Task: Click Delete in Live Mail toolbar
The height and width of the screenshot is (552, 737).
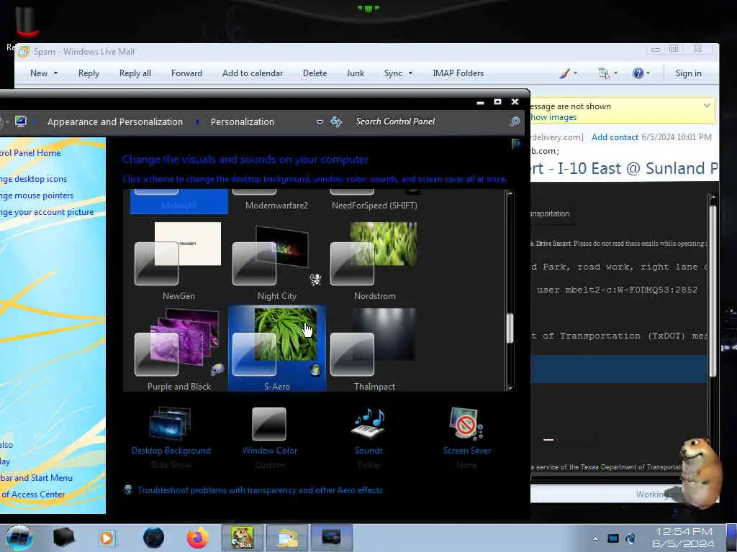Action: 315,73
